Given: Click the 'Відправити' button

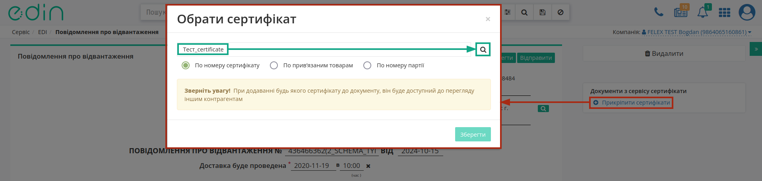Looking at the screenshot, I should (536, 58).
